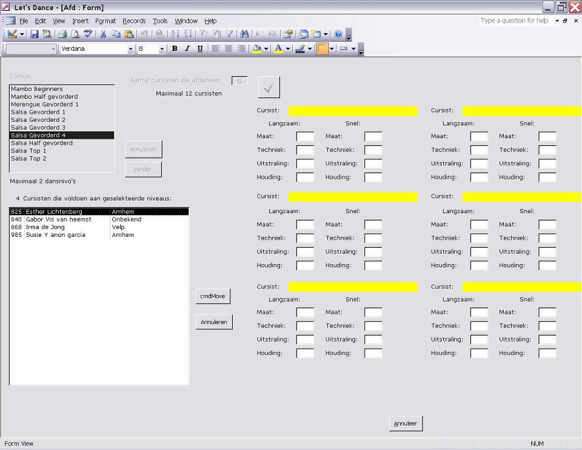The image size is (582, 450).
Task: Click the Properties icon
Action: pyautogui.click(x=288, y=34)
